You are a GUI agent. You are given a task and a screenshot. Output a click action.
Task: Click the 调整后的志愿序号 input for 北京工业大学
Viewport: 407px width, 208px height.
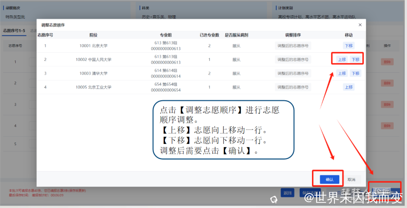click(293, 87)
